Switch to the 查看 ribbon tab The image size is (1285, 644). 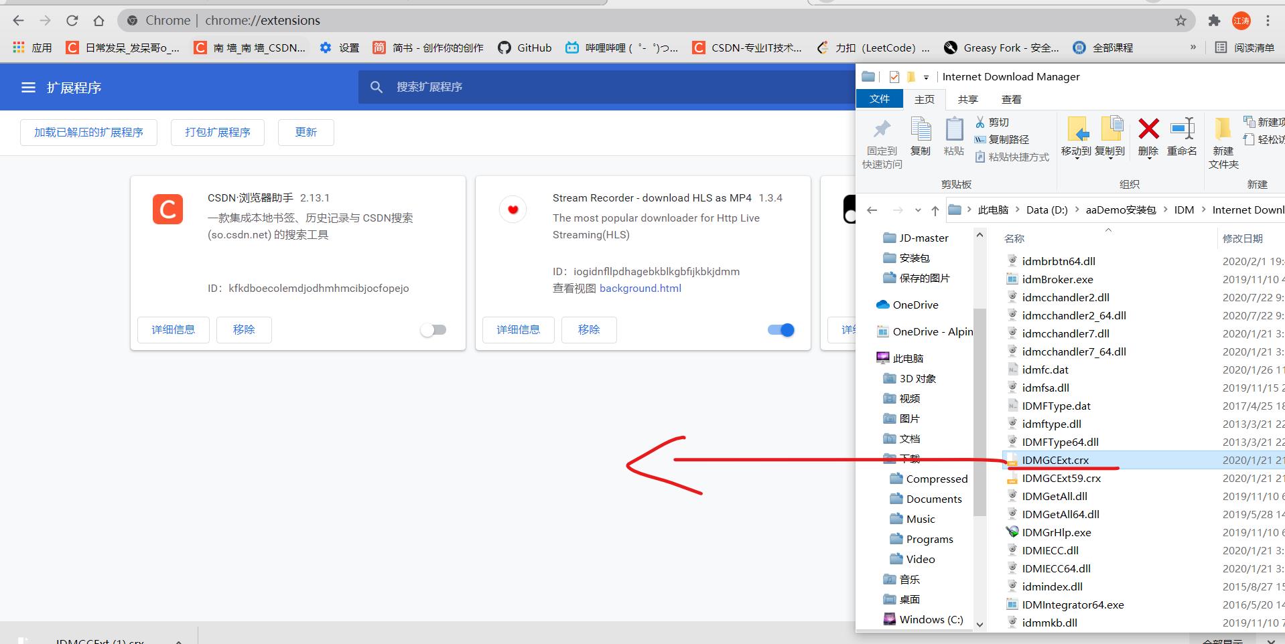coord(1012,99)
